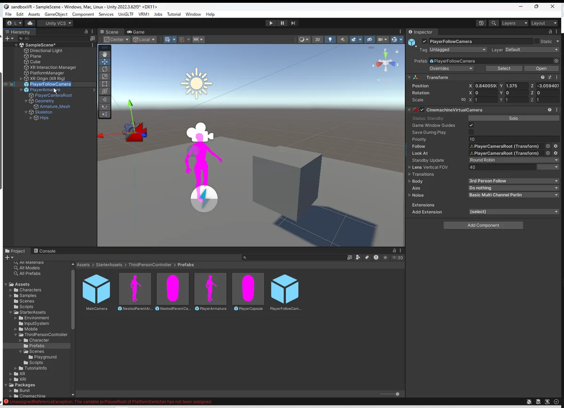The height and width of the screenshot is (408, 564).
Task: Toggle the Static checkbox in Inspector
Action: pyautogui.click(x=537, y=41)
